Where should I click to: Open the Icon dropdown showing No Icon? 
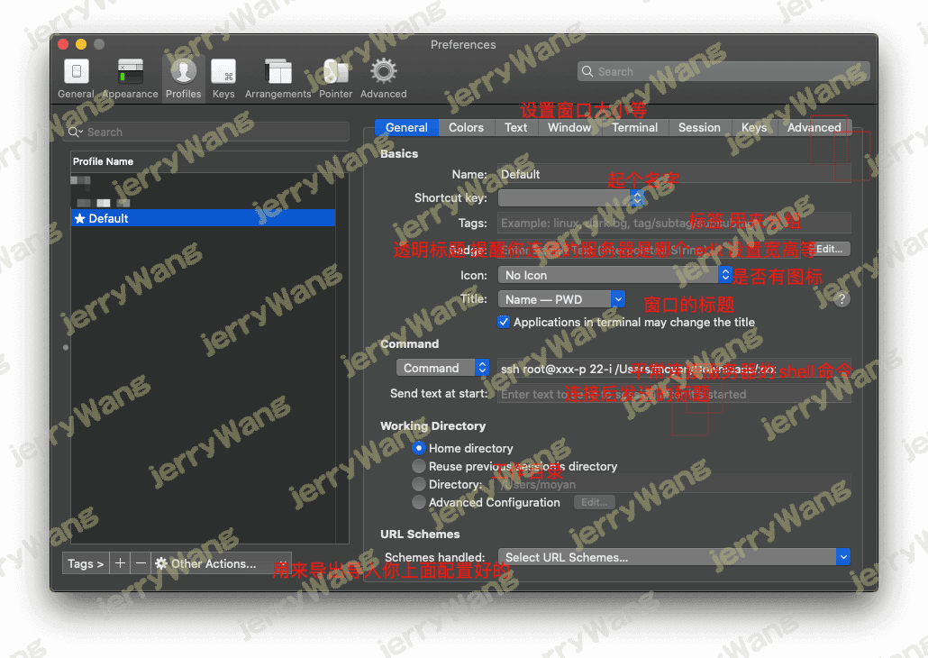614,275
